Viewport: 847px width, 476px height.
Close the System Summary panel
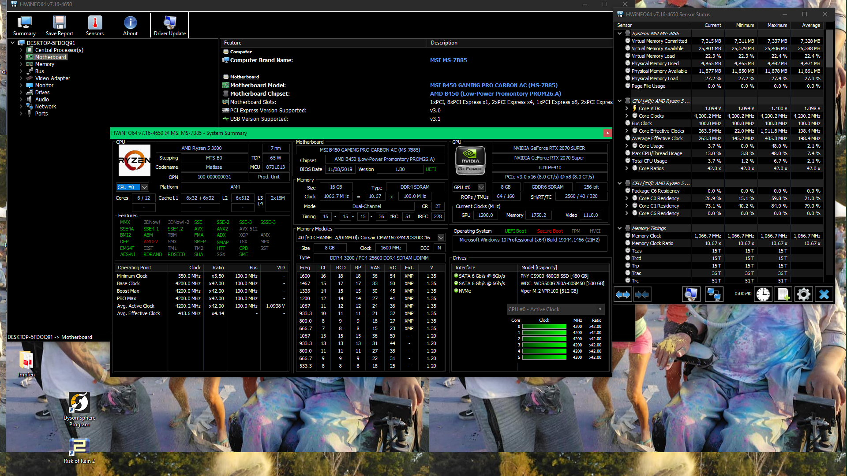click(x=607, y=133)
